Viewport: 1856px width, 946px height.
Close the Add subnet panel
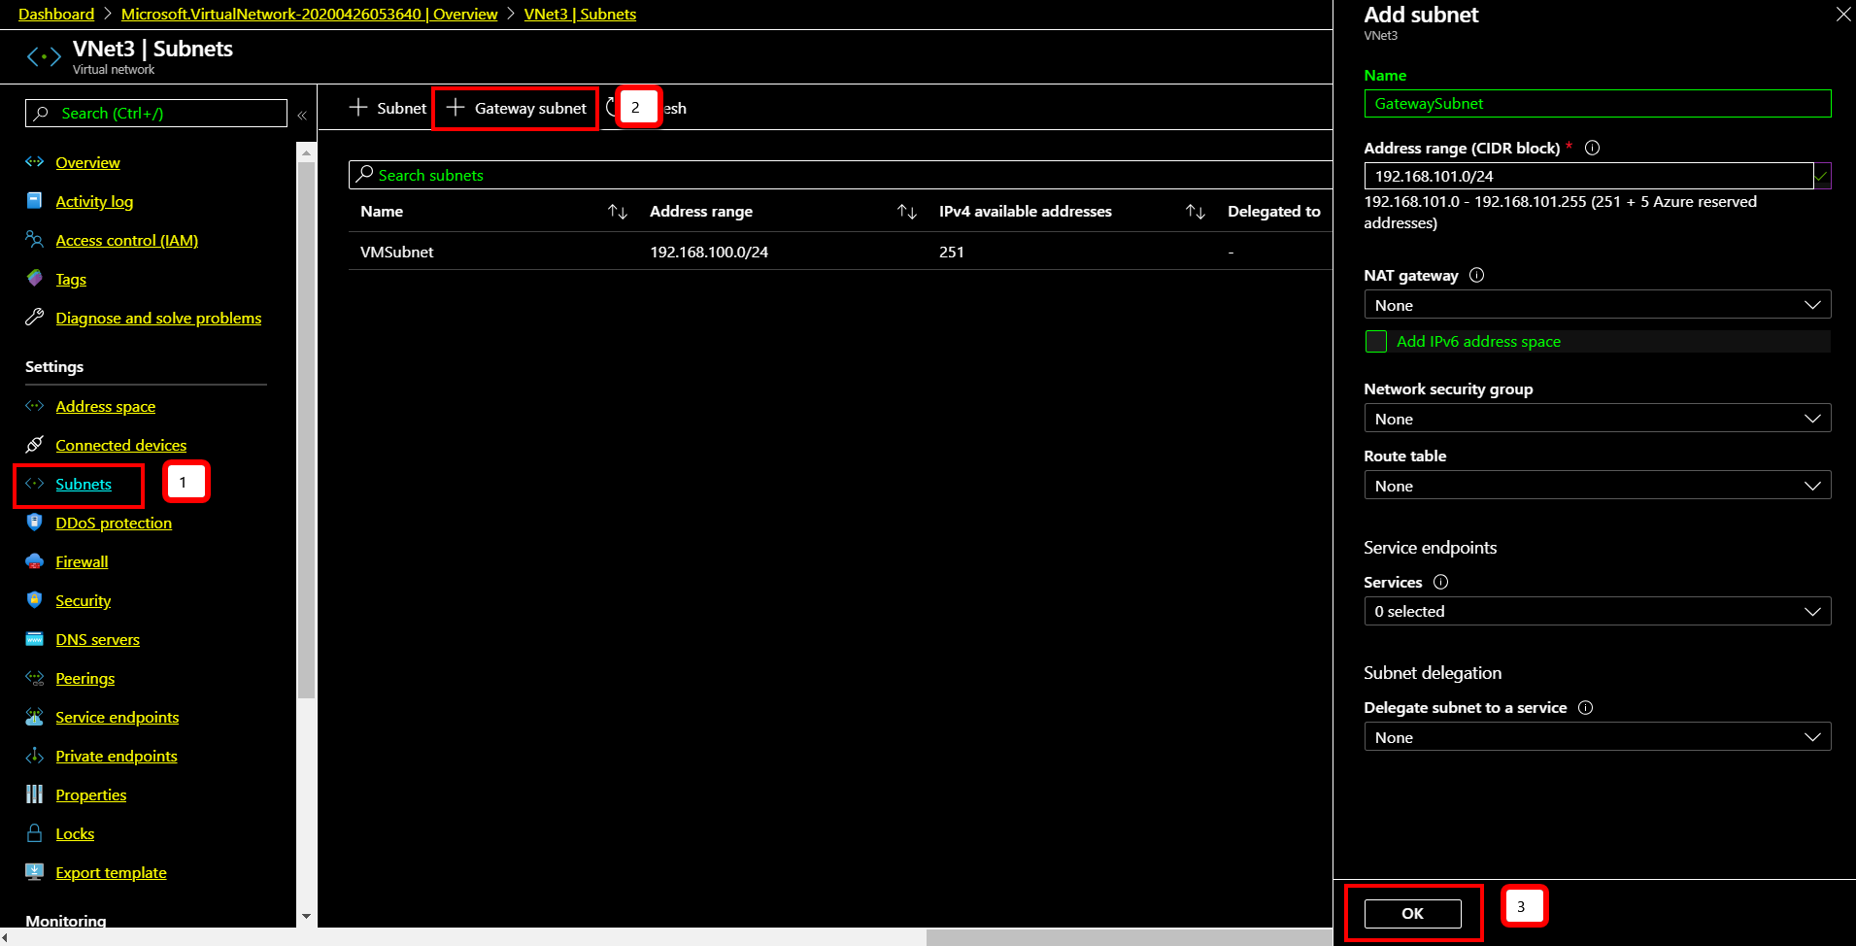coord(1842,14)
